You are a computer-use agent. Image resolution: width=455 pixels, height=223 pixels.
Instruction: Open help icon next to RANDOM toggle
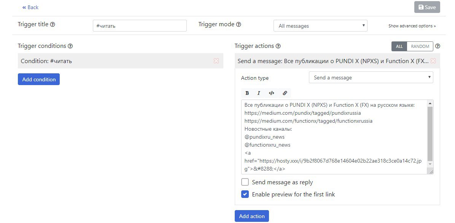click(x=438, y=46)
